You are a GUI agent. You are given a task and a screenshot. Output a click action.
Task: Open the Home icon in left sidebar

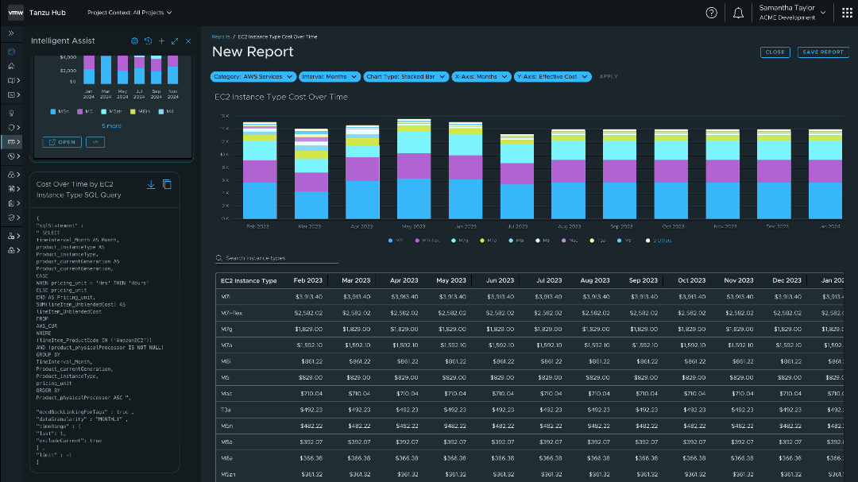click(x=11, y=66)
